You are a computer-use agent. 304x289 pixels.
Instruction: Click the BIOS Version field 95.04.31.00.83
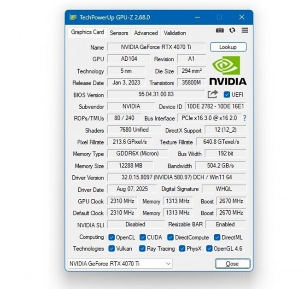156,94
